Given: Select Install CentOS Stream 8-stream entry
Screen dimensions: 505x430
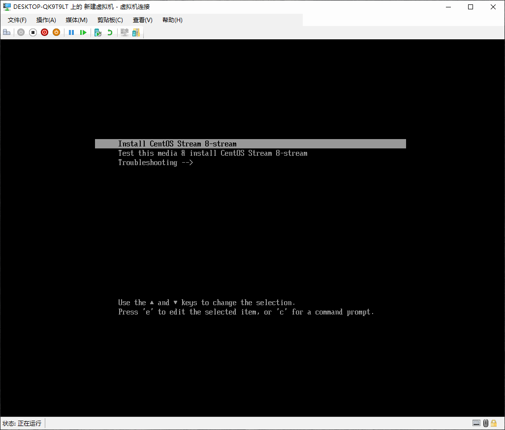Looking at the screenshot, I should 250,144.
